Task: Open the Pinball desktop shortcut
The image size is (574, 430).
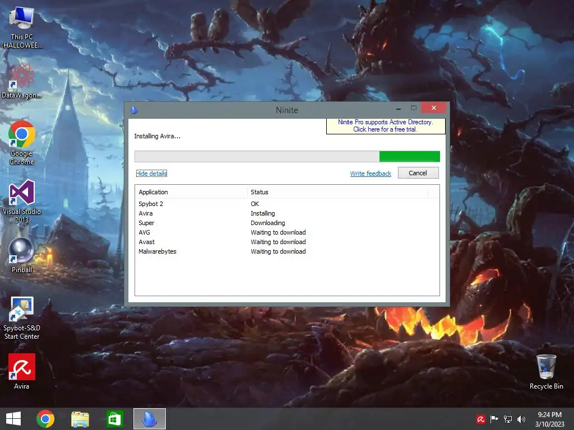Action: [x=22, y=255]
